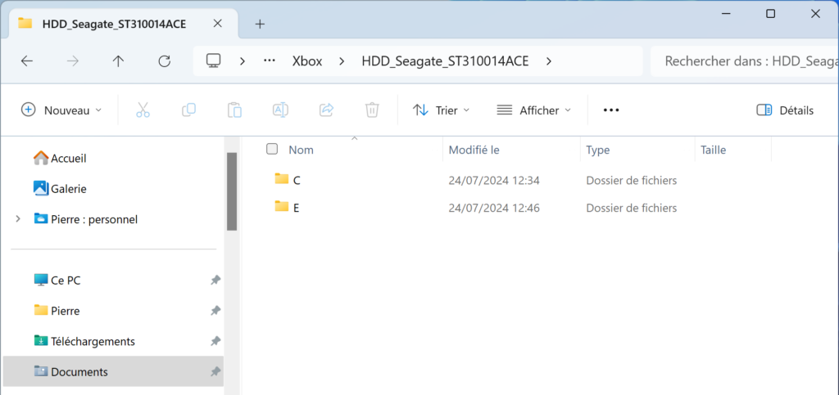Go back with the left arrow
Screen dimensions: 839x395
[27, 61]
